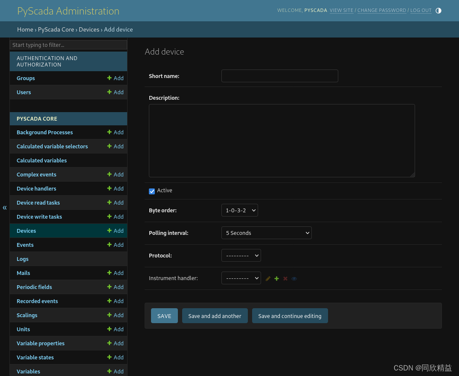Open Logs from the sidebar menu
The image size is (459, 376).
[22, 259]
